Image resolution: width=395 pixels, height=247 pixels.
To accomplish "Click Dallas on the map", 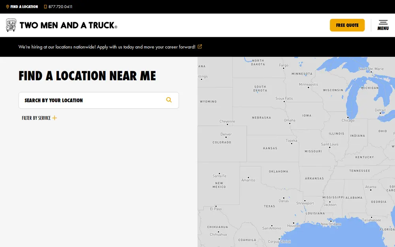I will 284,201.
